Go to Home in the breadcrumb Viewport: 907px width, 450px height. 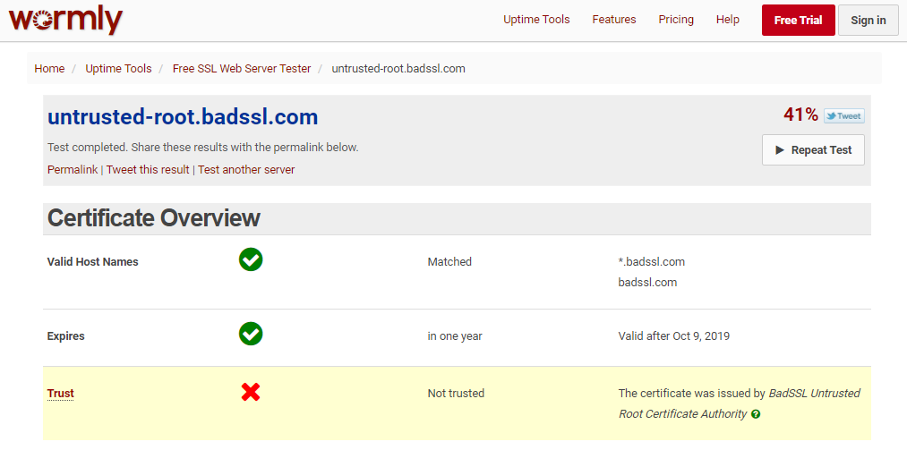coord(49,68)
